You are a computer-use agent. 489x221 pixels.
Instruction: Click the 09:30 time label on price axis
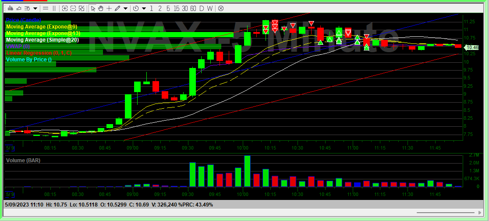pos(188,148)
